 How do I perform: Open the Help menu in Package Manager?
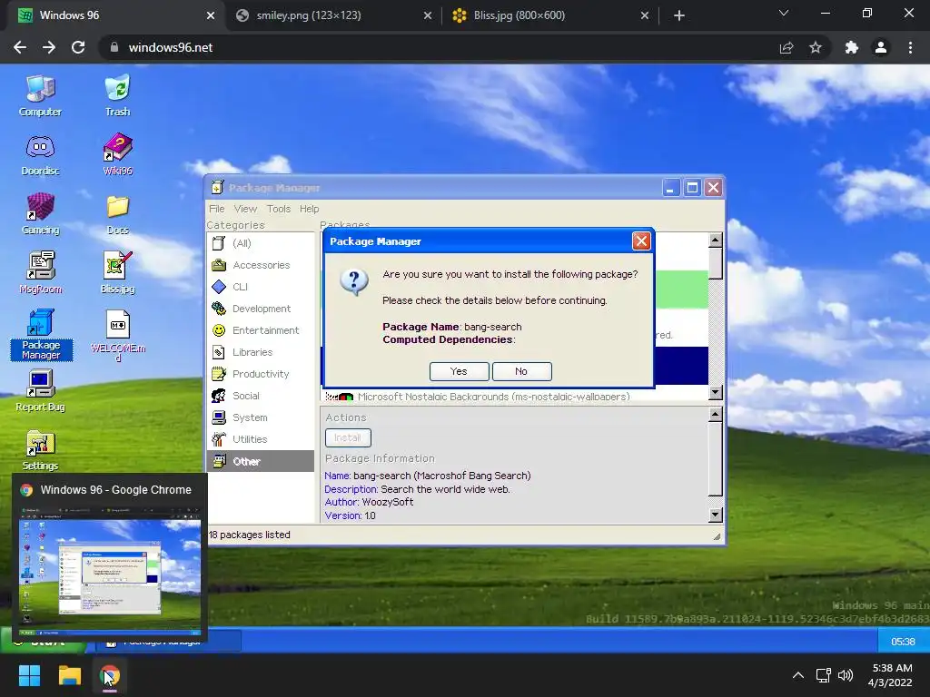click(309, 209)
